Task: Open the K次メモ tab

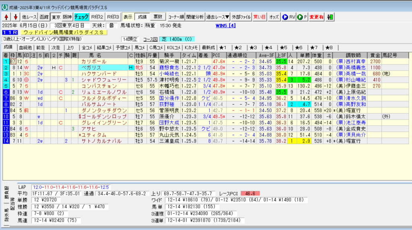Action: (191, 47)
